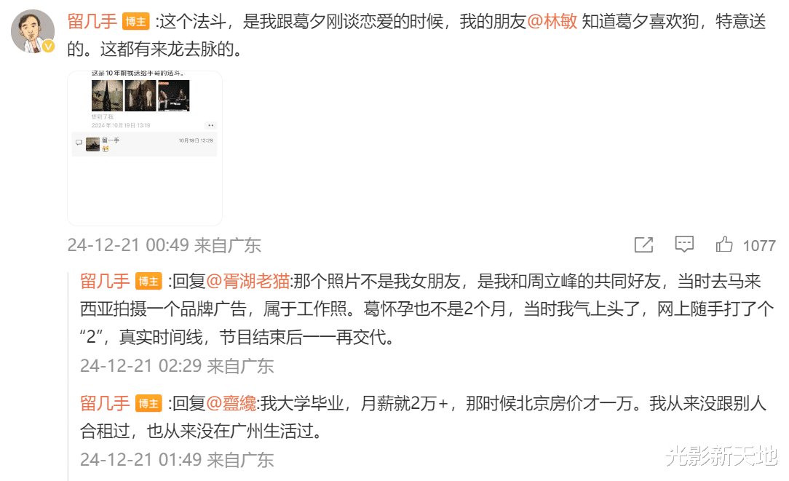Open the two-dot more menu inside the attached image
789x481 pixels.
tap(210, 125)
